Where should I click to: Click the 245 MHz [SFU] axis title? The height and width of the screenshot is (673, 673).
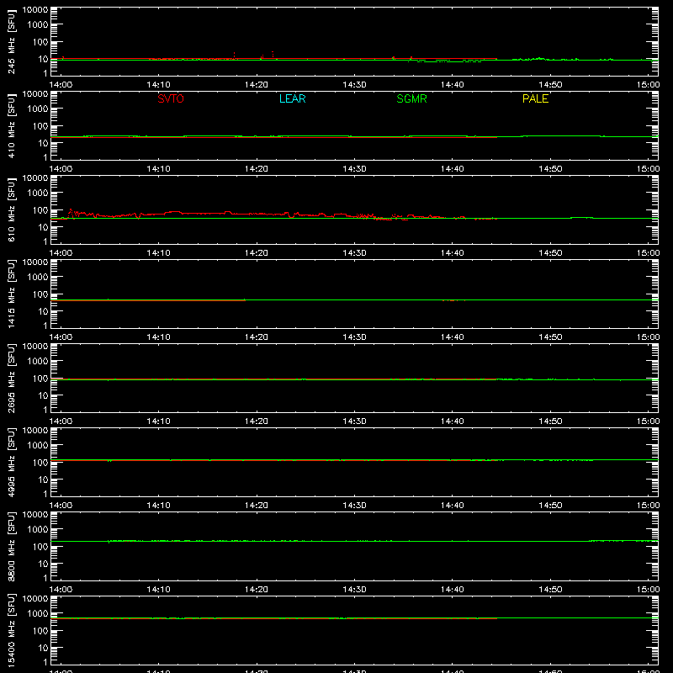point(11,41)
